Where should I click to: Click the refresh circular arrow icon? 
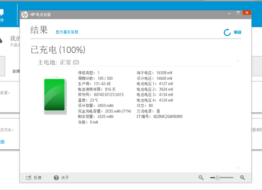[227, 32]
